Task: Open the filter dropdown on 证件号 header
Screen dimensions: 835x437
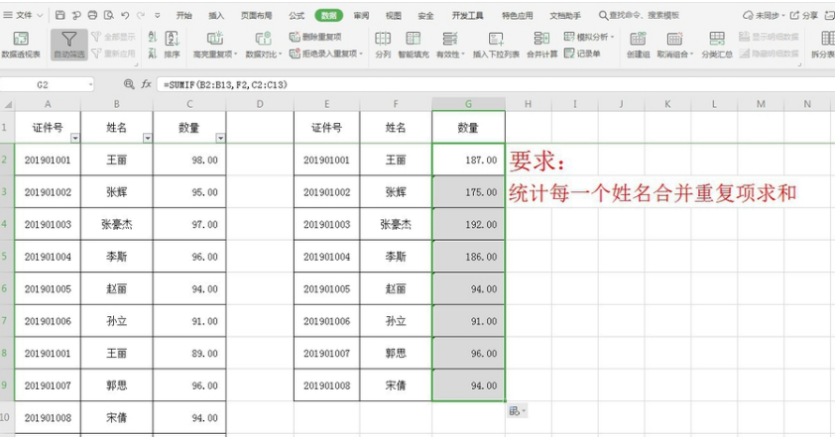Action: pos(75,139)
